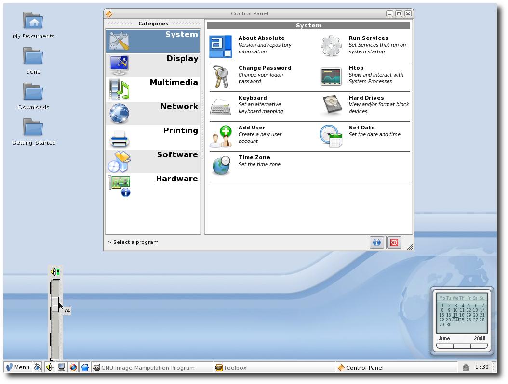
Task: Open the Add User icon
Action: point(221,136)
